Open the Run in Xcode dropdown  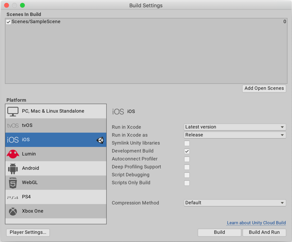point(235,127)
